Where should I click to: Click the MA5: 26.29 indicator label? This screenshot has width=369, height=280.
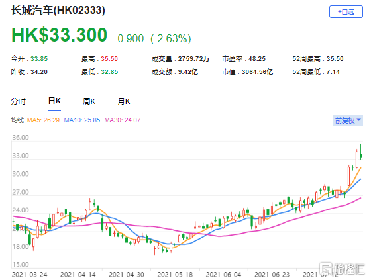pyautogui.click(x=43, y=120)
